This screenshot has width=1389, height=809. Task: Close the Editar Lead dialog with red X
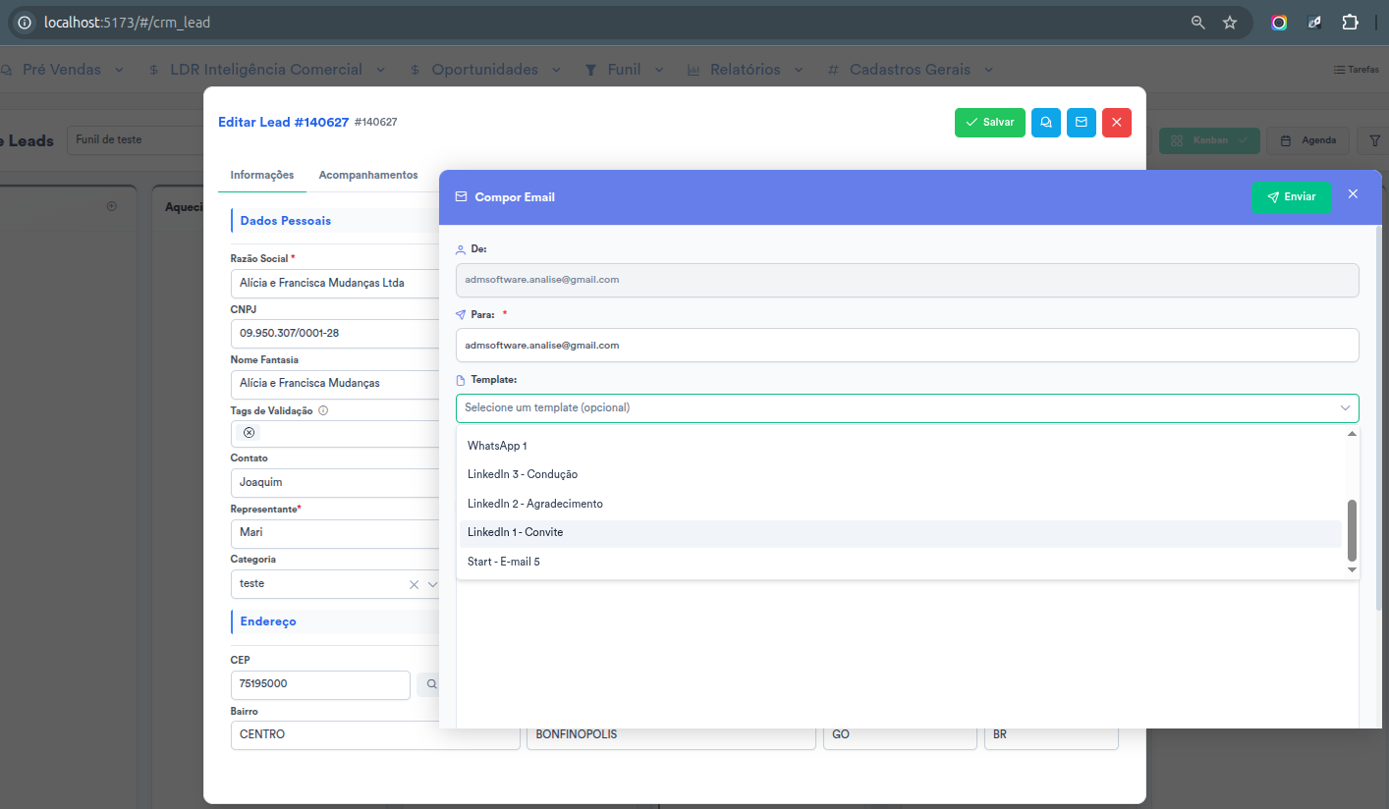1117,122
